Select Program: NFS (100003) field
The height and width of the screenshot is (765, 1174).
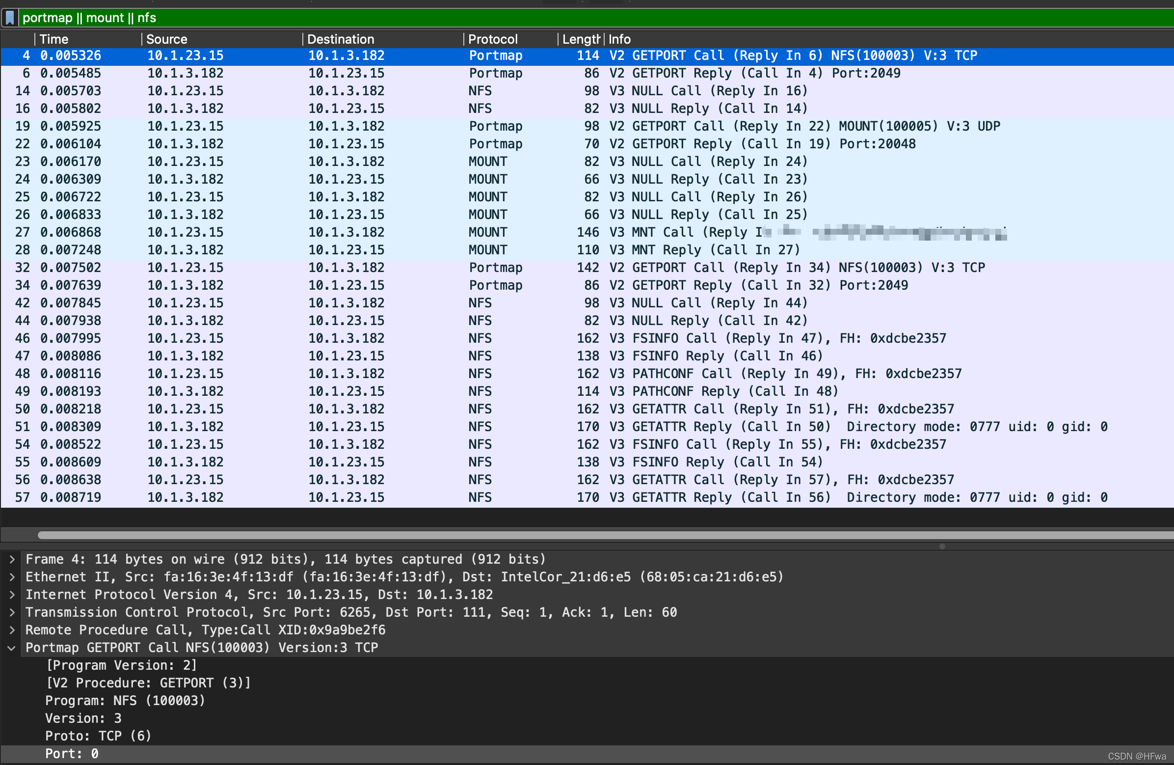[x=125, y=701]
